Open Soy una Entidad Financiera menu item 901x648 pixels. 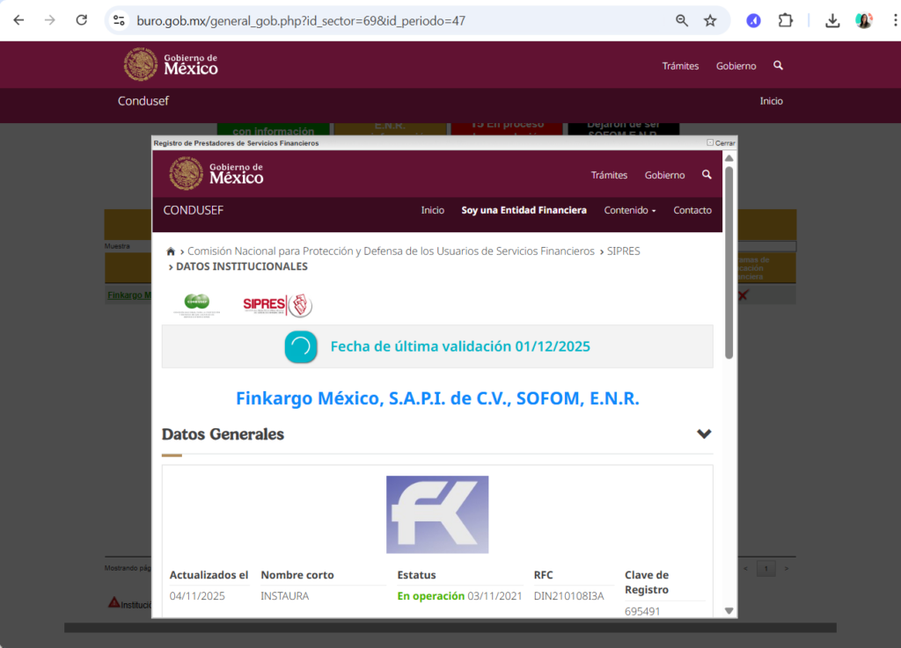524,210
